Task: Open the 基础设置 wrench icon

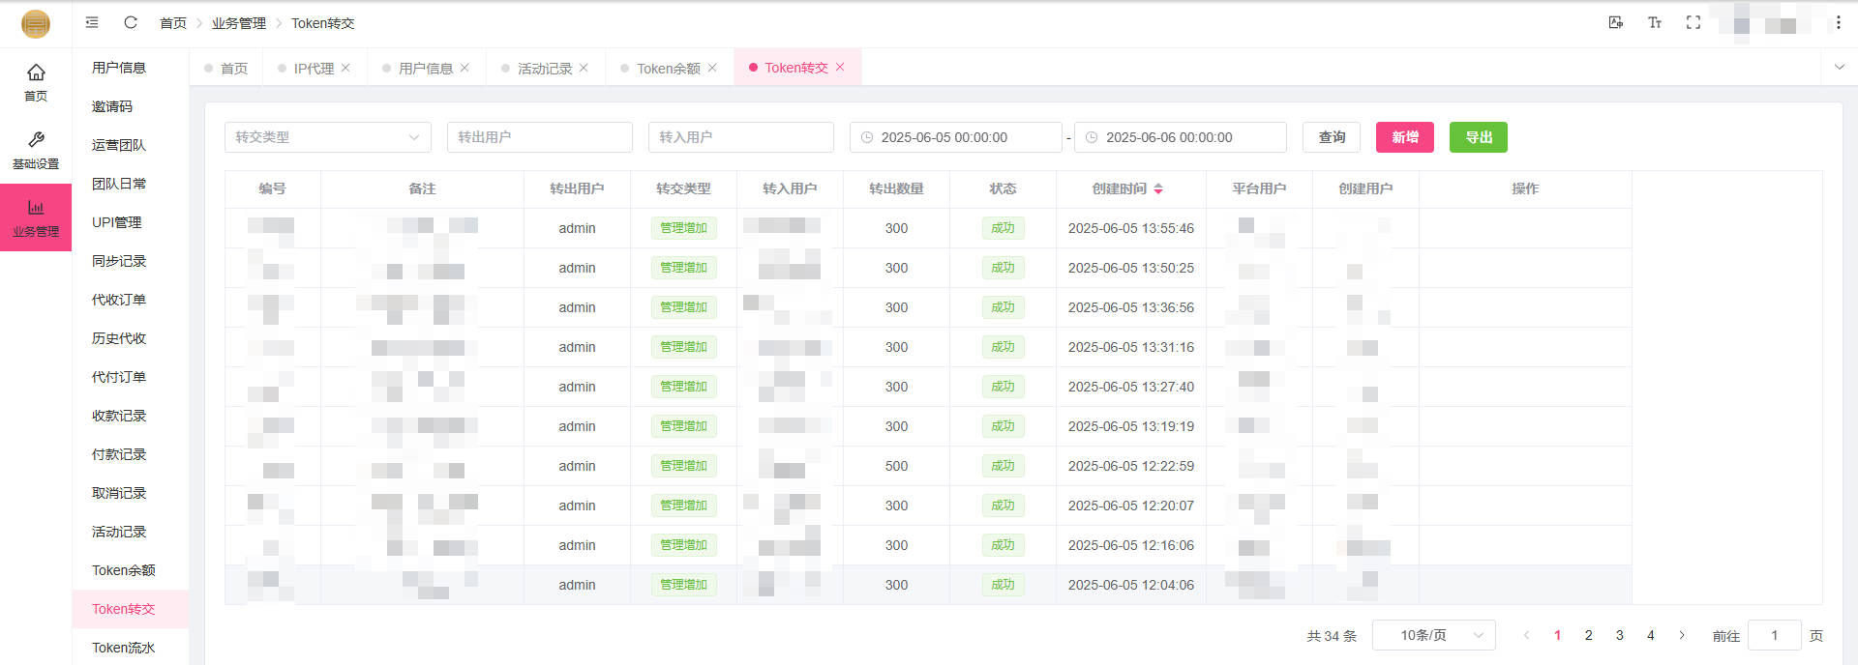Action: click(x=36, y=149)
